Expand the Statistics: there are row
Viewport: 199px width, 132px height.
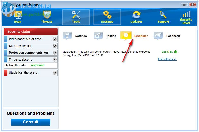click(31, 73)
